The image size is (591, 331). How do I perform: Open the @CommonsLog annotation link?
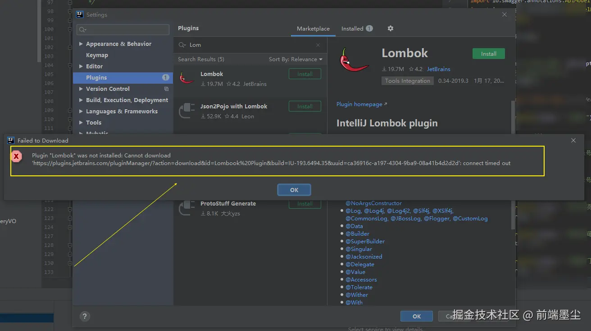tap(366, 219)
